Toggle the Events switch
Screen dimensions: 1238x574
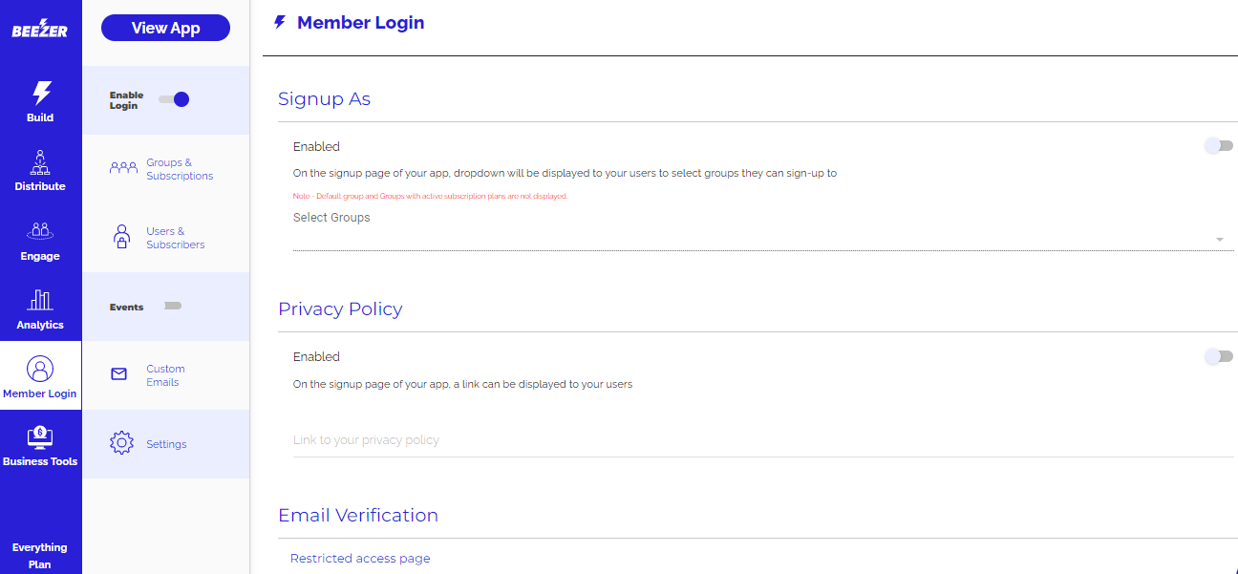pyautogui.click(x=172, y=307)
